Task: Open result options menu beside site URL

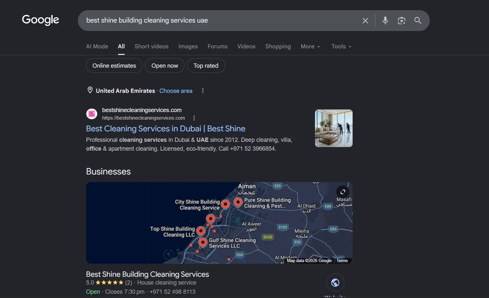Action: (x=194, y=118)
